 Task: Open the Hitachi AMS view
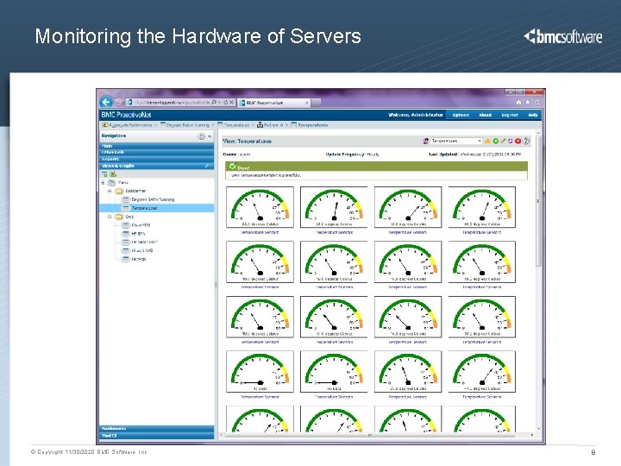point(137,250)
